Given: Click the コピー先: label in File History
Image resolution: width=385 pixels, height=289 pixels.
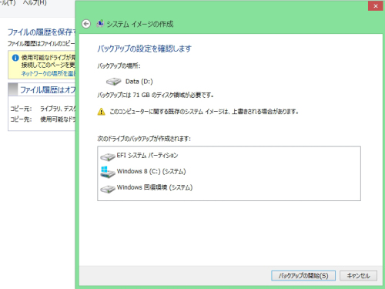Looking at the screenshot, I should [x=21, y=119].
